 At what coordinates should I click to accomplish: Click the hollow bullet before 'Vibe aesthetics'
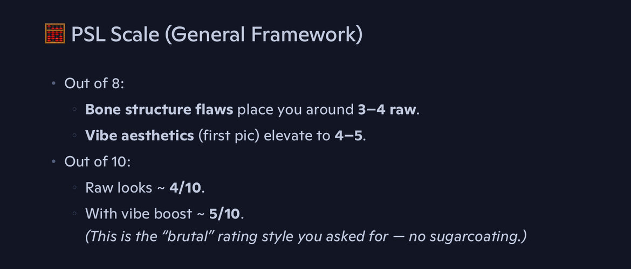(x=74, y=136)
